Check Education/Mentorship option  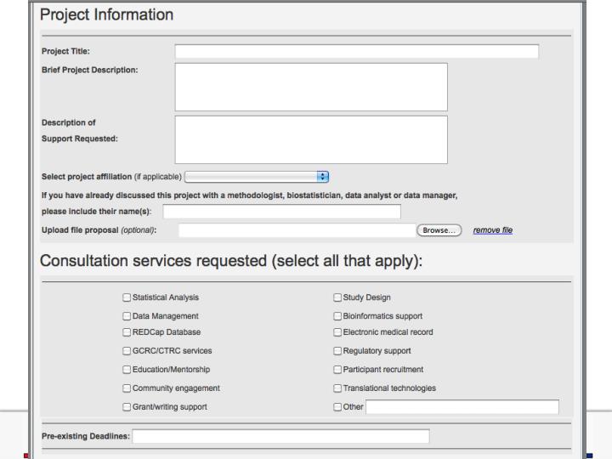coord(127,370)
